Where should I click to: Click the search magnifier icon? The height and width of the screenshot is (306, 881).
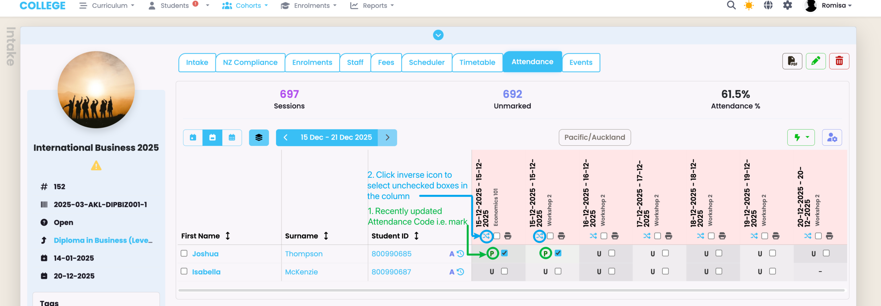731,6
